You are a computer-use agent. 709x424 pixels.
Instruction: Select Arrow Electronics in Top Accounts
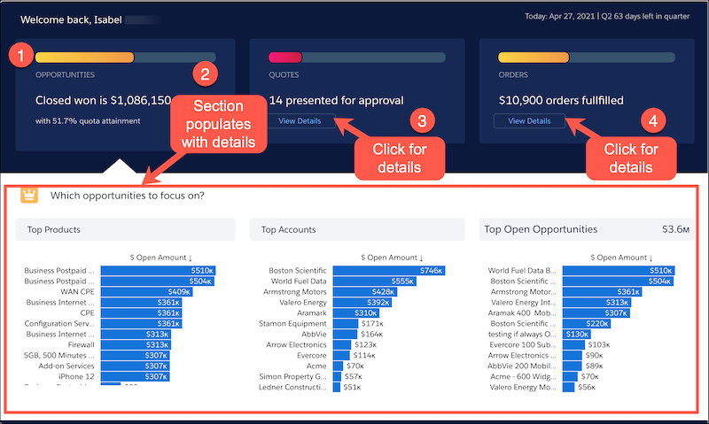click(296, 345)
